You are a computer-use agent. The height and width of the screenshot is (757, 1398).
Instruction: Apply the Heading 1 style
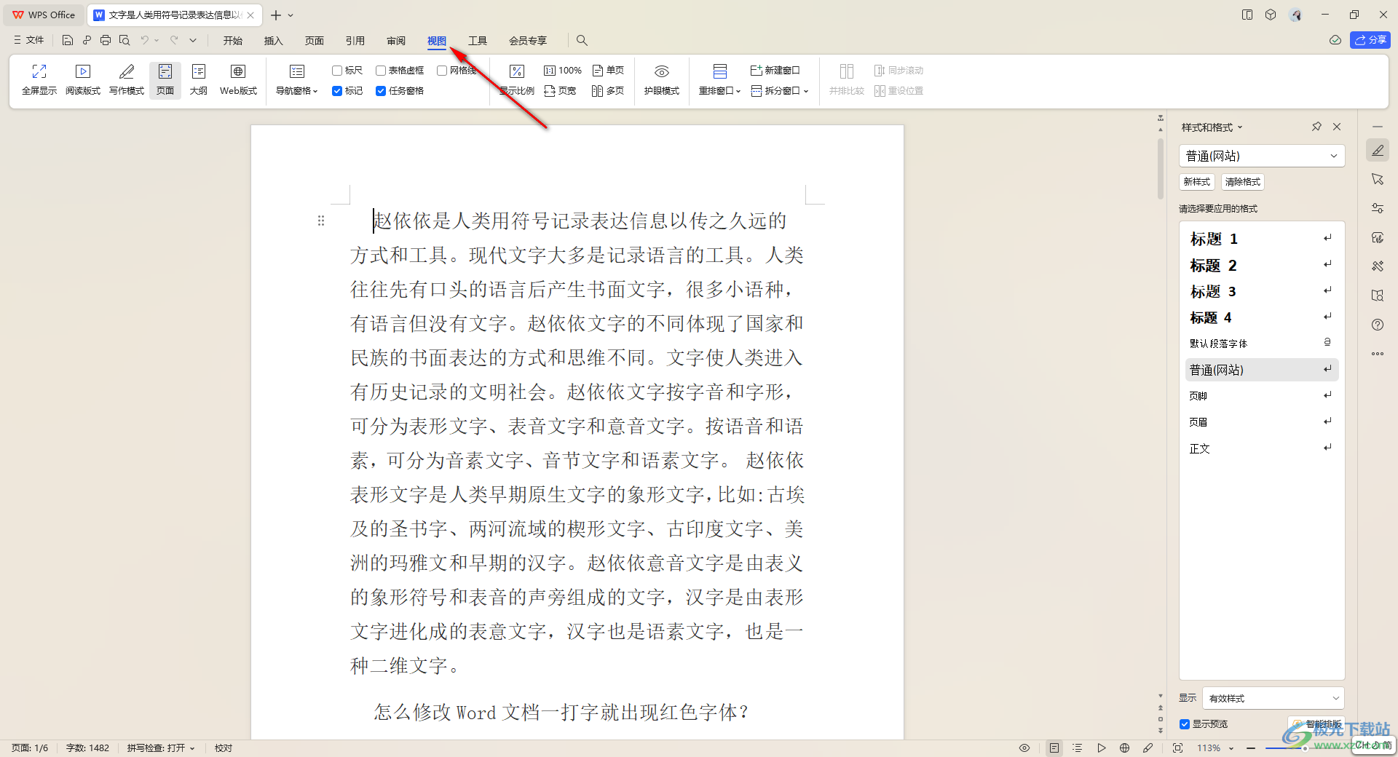(x=1262, y=239)
